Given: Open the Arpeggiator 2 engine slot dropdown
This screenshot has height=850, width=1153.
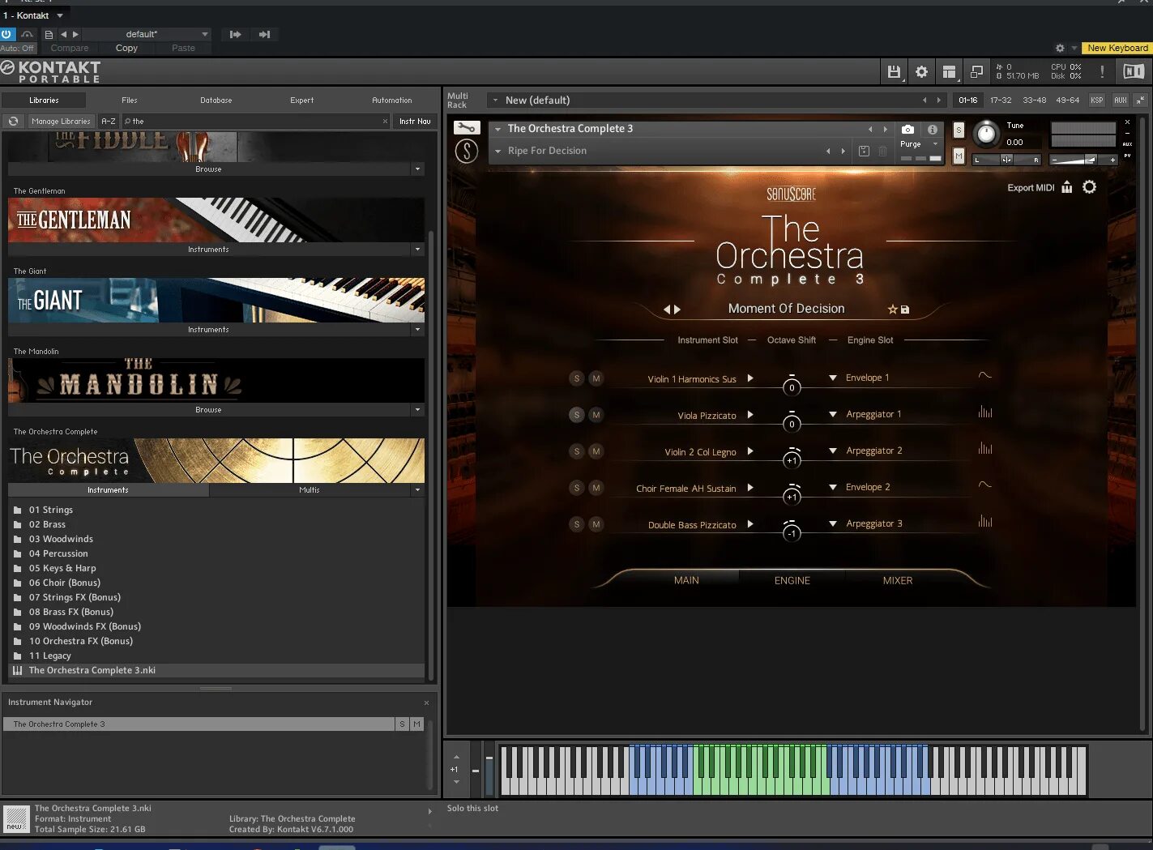Looking at the screenshot, I should tap(833, 451).
